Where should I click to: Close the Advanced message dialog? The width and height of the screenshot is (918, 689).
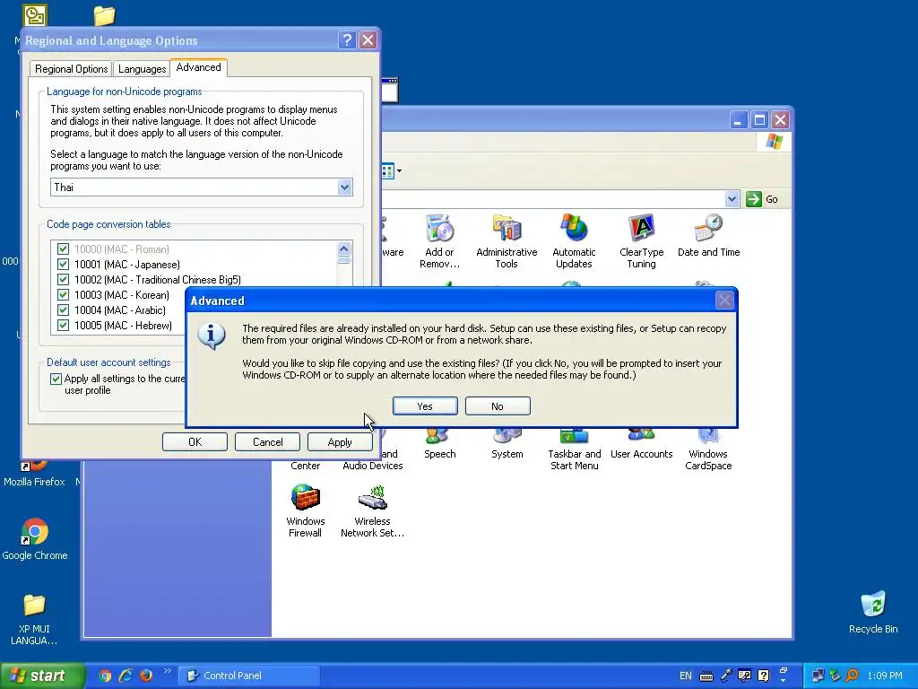(724, 300)
